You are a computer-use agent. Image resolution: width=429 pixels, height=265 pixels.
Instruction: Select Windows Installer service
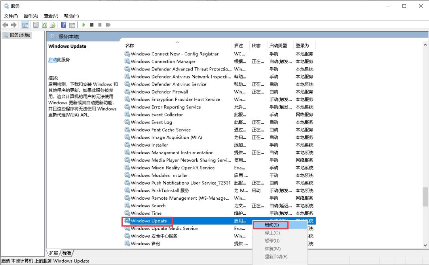tap(219, 145)
